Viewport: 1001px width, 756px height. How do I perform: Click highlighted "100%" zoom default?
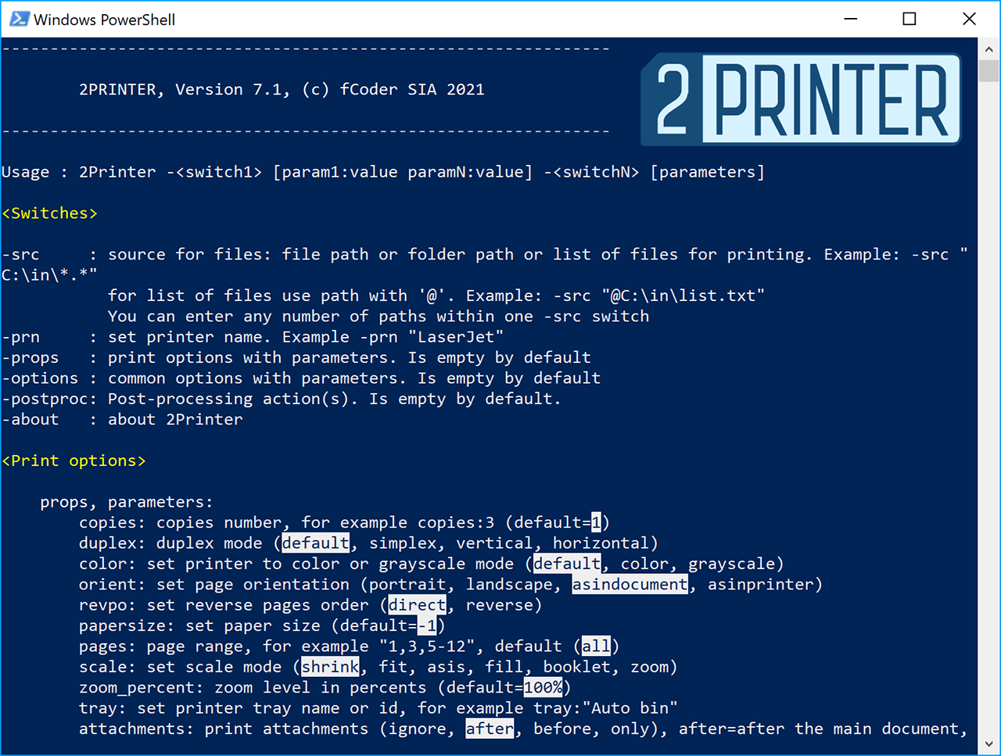pyautogui.click(x=543, y=687)
